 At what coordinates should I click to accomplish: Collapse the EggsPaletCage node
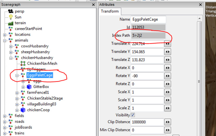pyautogui.click(x=17, y=75)
